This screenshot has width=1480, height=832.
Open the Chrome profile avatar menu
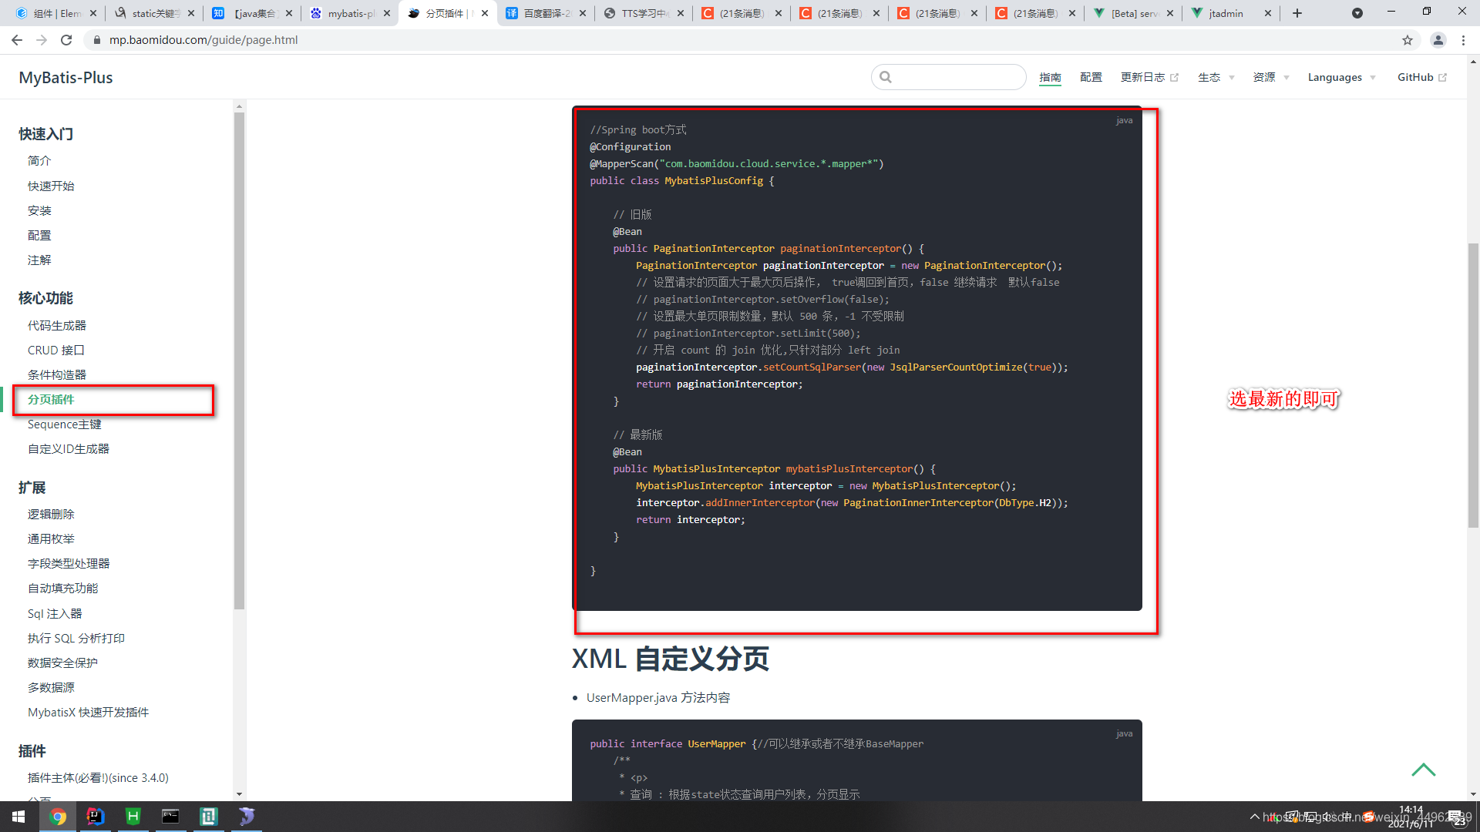click(1438, 40)
